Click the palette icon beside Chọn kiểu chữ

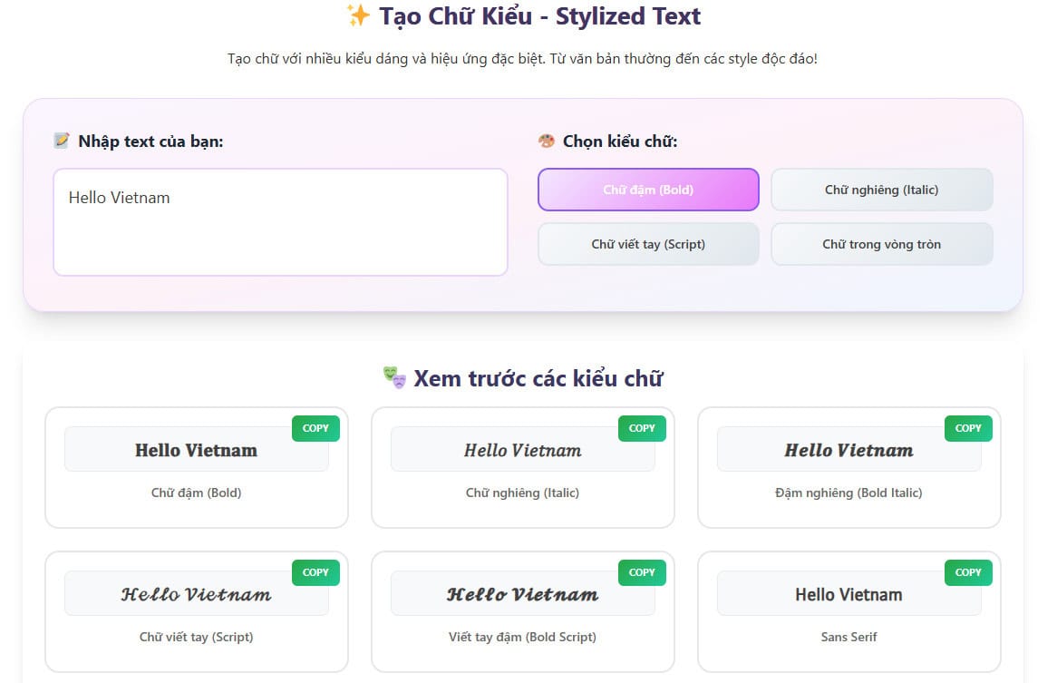[546, 141]
